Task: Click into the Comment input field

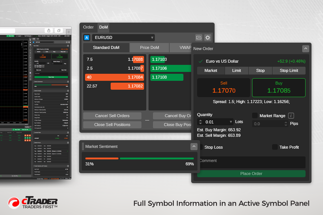Action: click(251, 162)
